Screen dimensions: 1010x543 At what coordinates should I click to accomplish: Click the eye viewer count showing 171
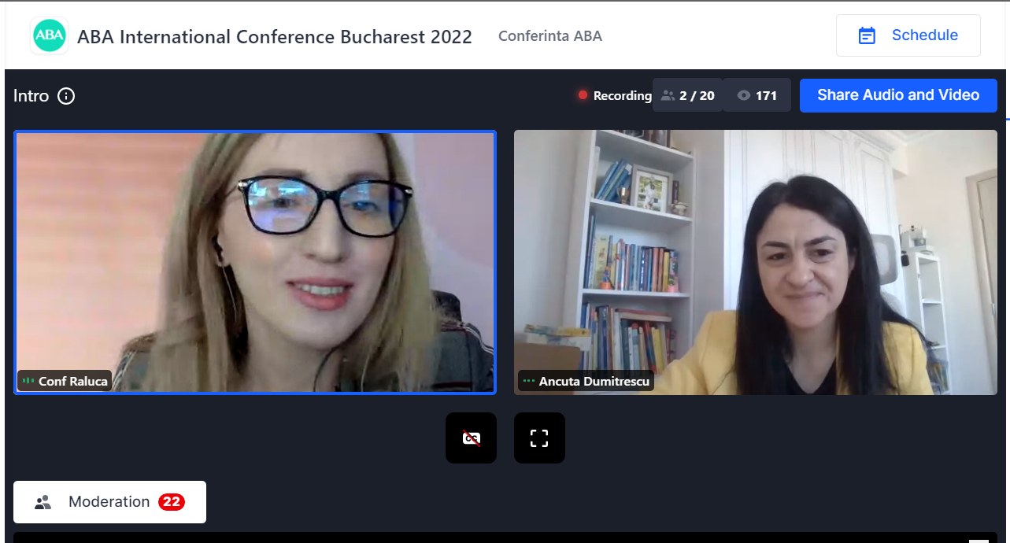pos(757,95)
